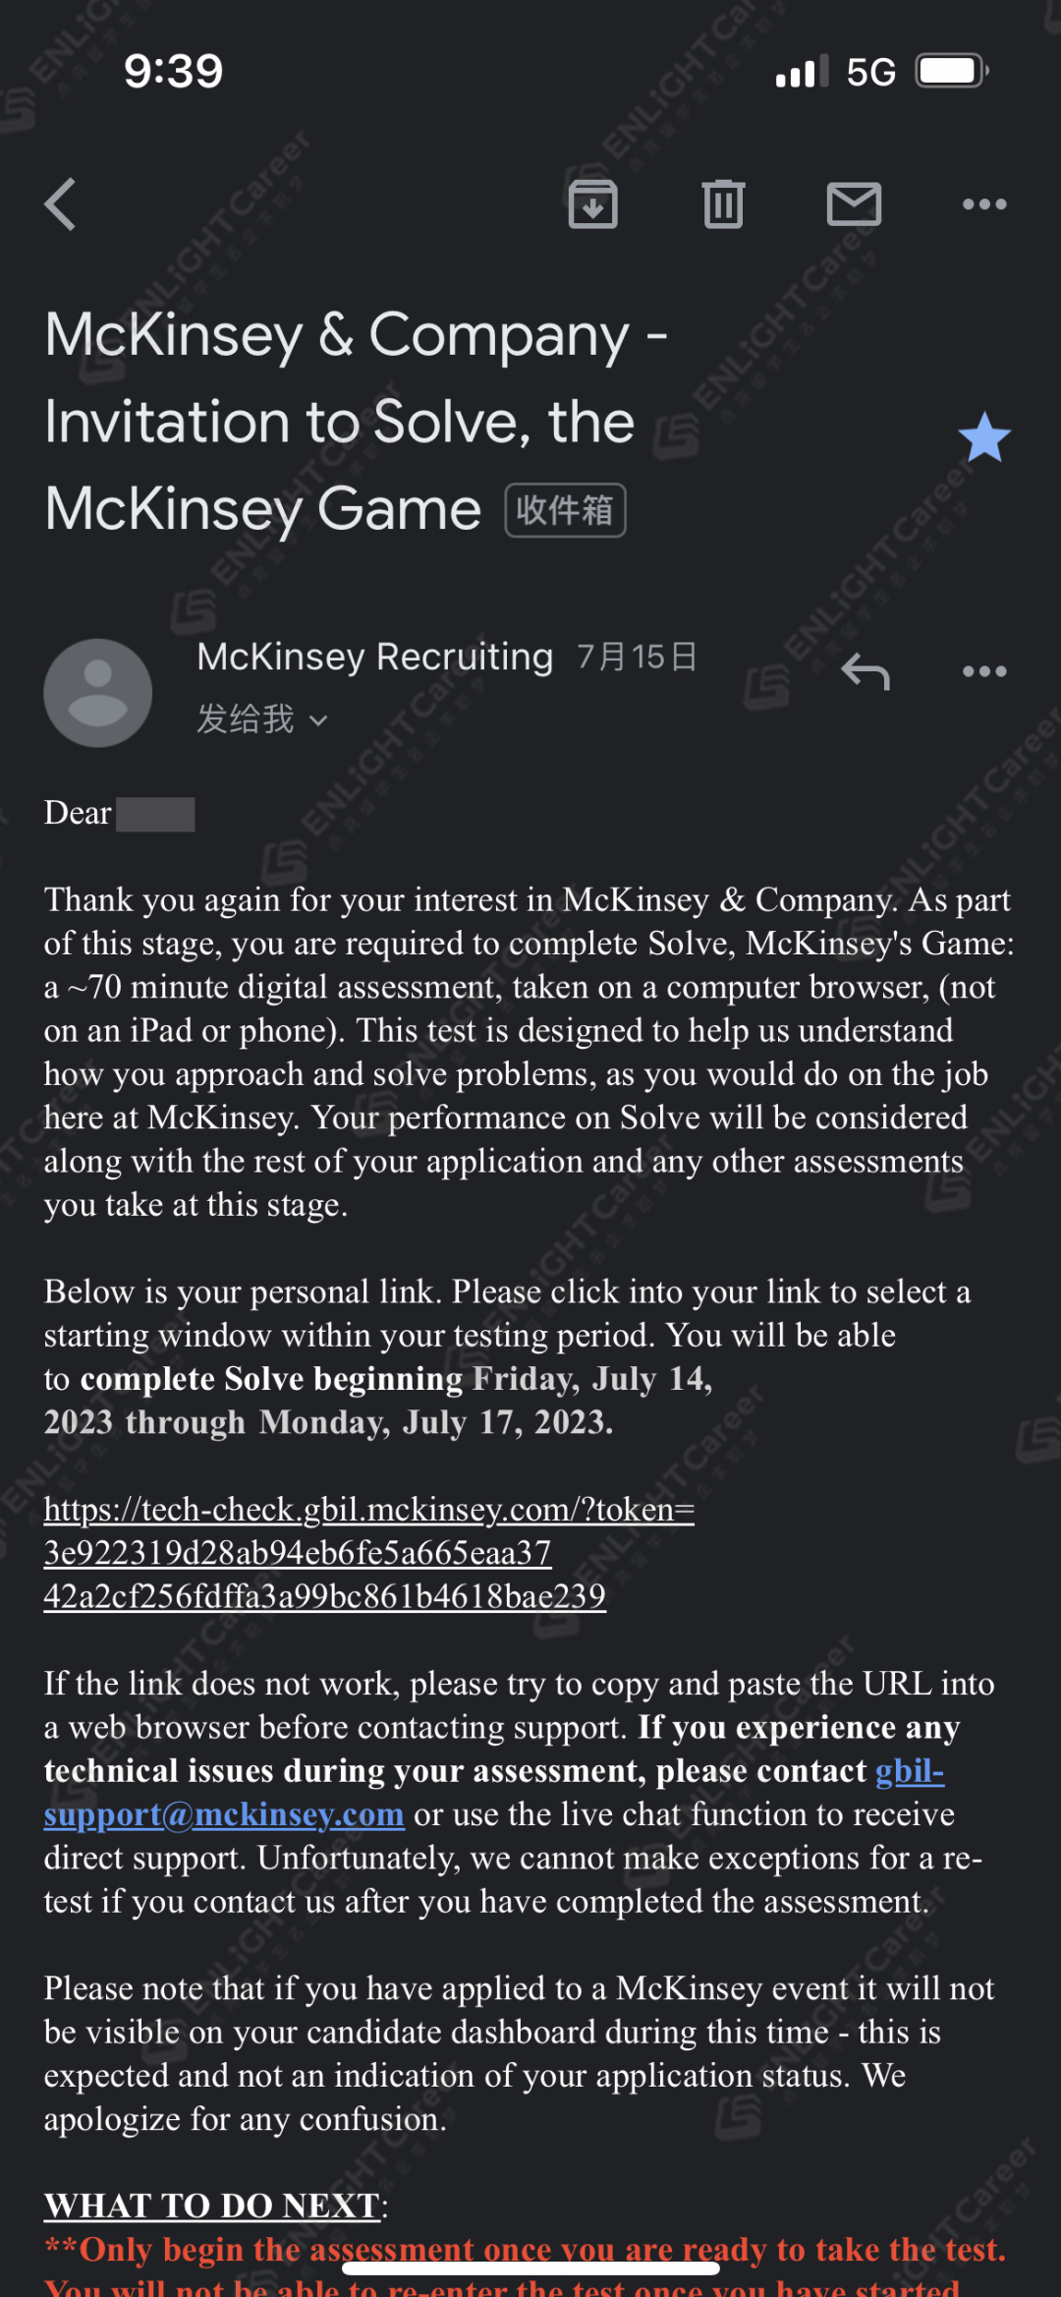Open the 收件箱 inbox label

tap(566, 510)
